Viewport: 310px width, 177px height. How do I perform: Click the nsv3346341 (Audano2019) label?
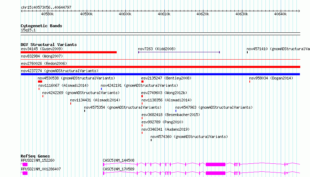165,129
